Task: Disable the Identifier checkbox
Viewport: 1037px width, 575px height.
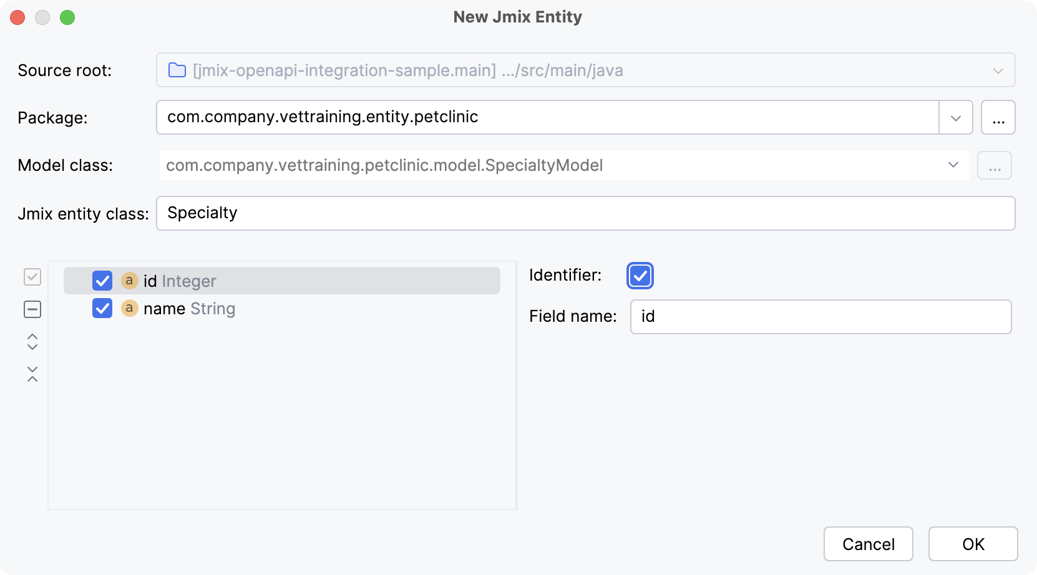Action: (x=640, y=275)
